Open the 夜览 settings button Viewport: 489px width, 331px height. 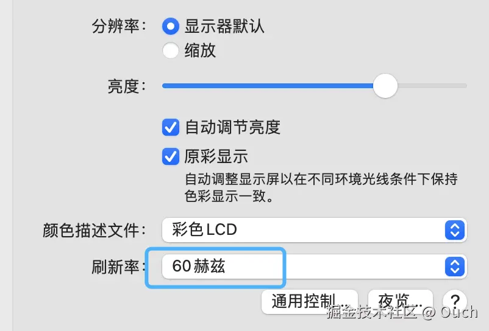[401, 302]
